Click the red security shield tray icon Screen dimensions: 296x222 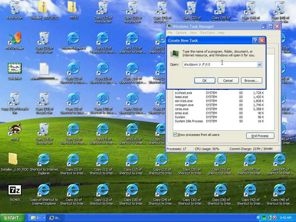[x=275, y=218]
